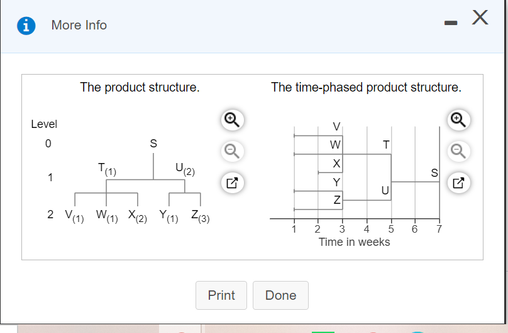Select the S node at level 0

[153, 143]
